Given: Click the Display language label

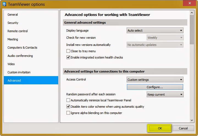Looking at the screenshot, I should click(x=77, y=30).
